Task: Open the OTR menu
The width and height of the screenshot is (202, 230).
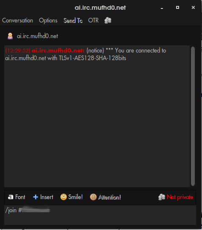Action: 93,20
